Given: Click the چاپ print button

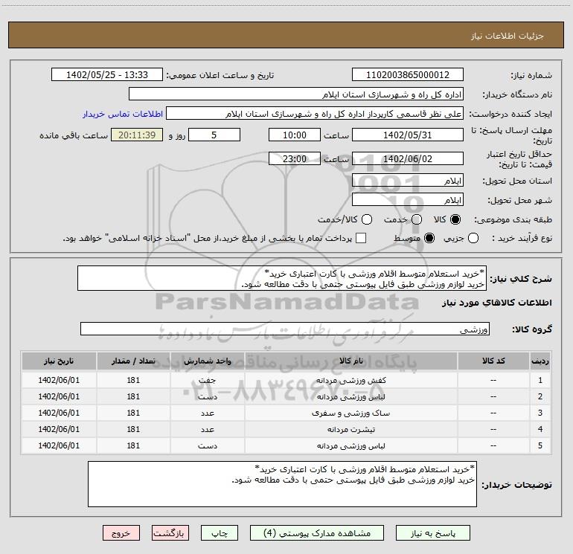Looking at the screenshot, I should [220, 533].
